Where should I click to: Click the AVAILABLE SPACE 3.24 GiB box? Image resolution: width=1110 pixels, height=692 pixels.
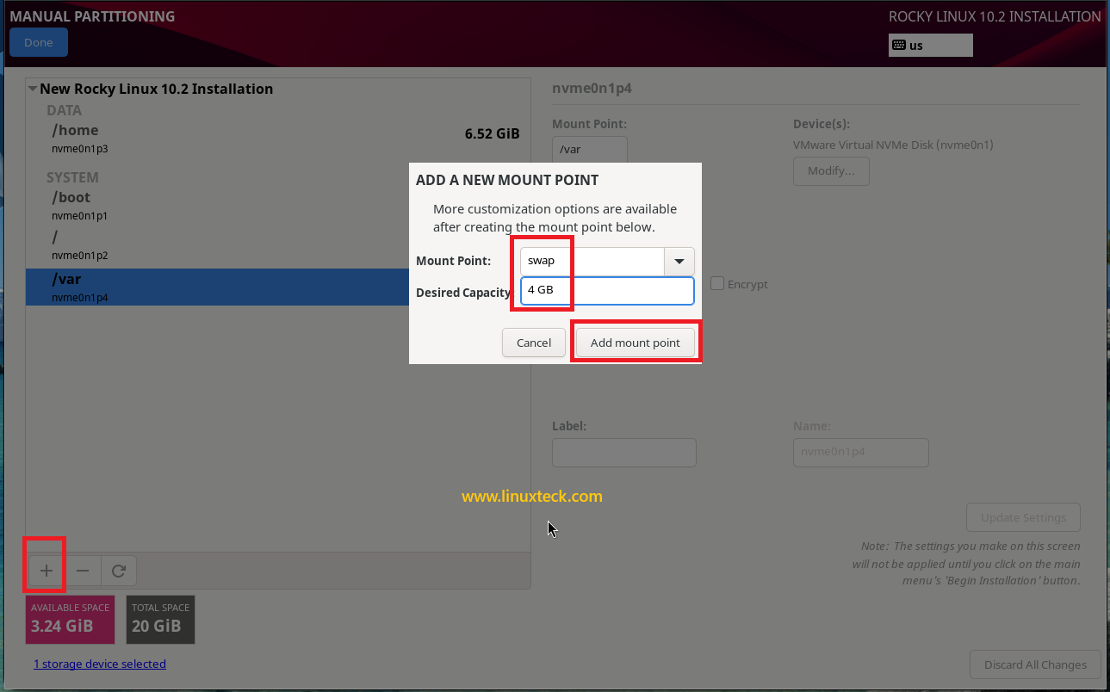point(71,620)
